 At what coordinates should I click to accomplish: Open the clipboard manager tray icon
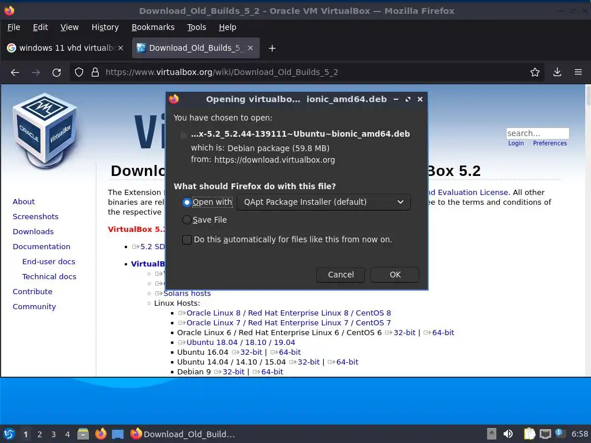click(x=530, y=434)
